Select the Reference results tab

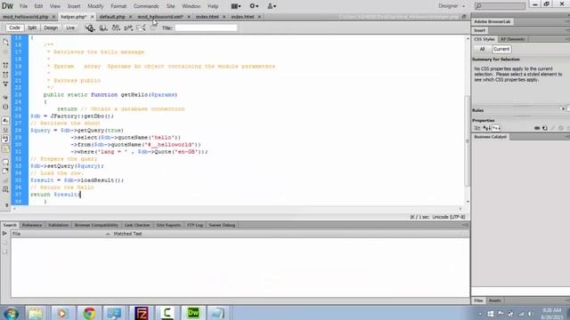click(x=32, y=225)
